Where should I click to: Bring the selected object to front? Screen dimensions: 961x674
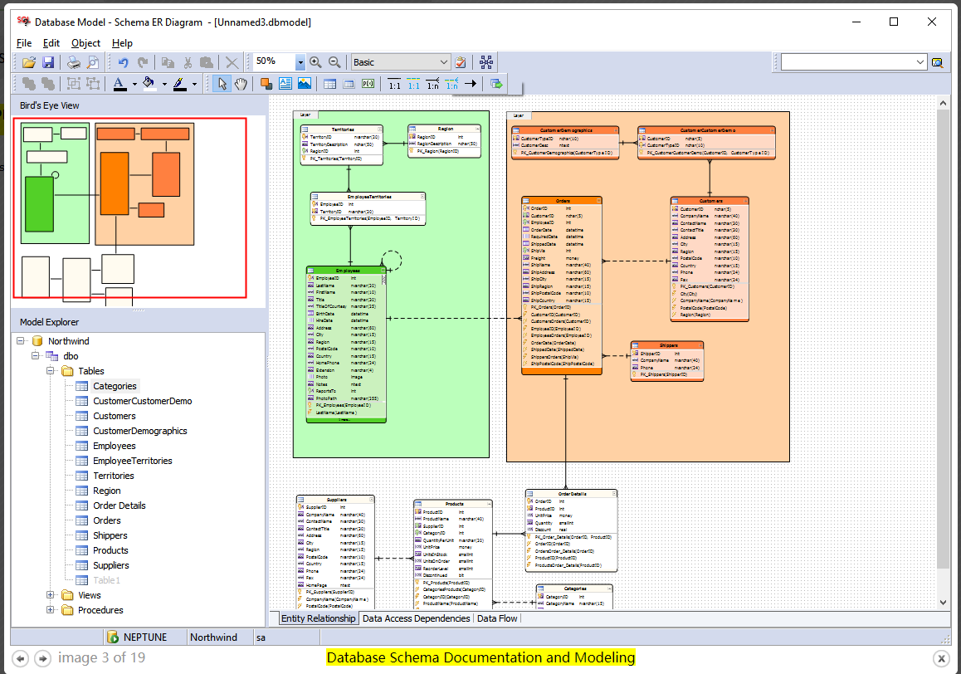[29, 84]
